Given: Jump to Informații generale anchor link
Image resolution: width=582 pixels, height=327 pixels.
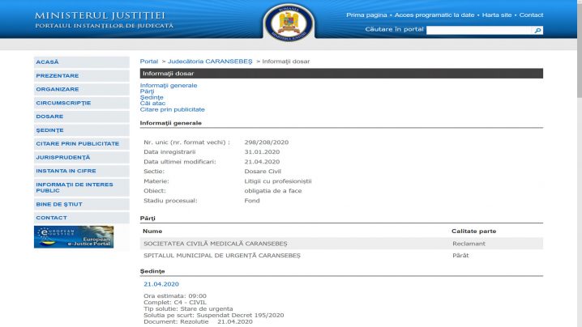Looking at the screenshot, I should (169, 85).
